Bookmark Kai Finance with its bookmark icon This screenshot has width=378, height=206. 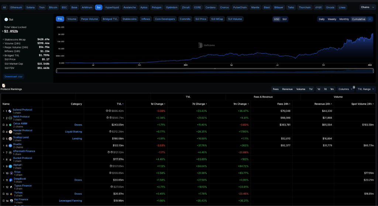[x=3, y=201]
